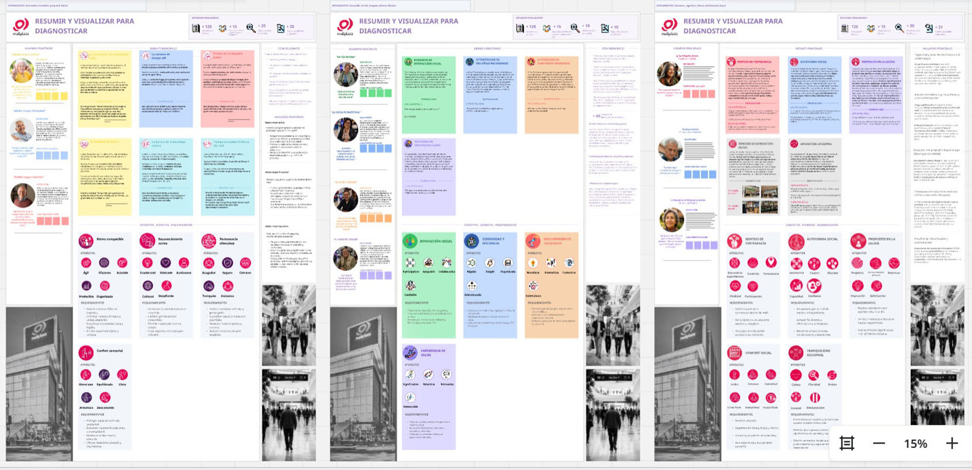
Task: Select the Reconocimiento activo concept icon
Action: coord(147,241)
